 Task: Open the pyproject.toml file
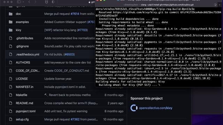pyautogui.click(x=26, y=111)
